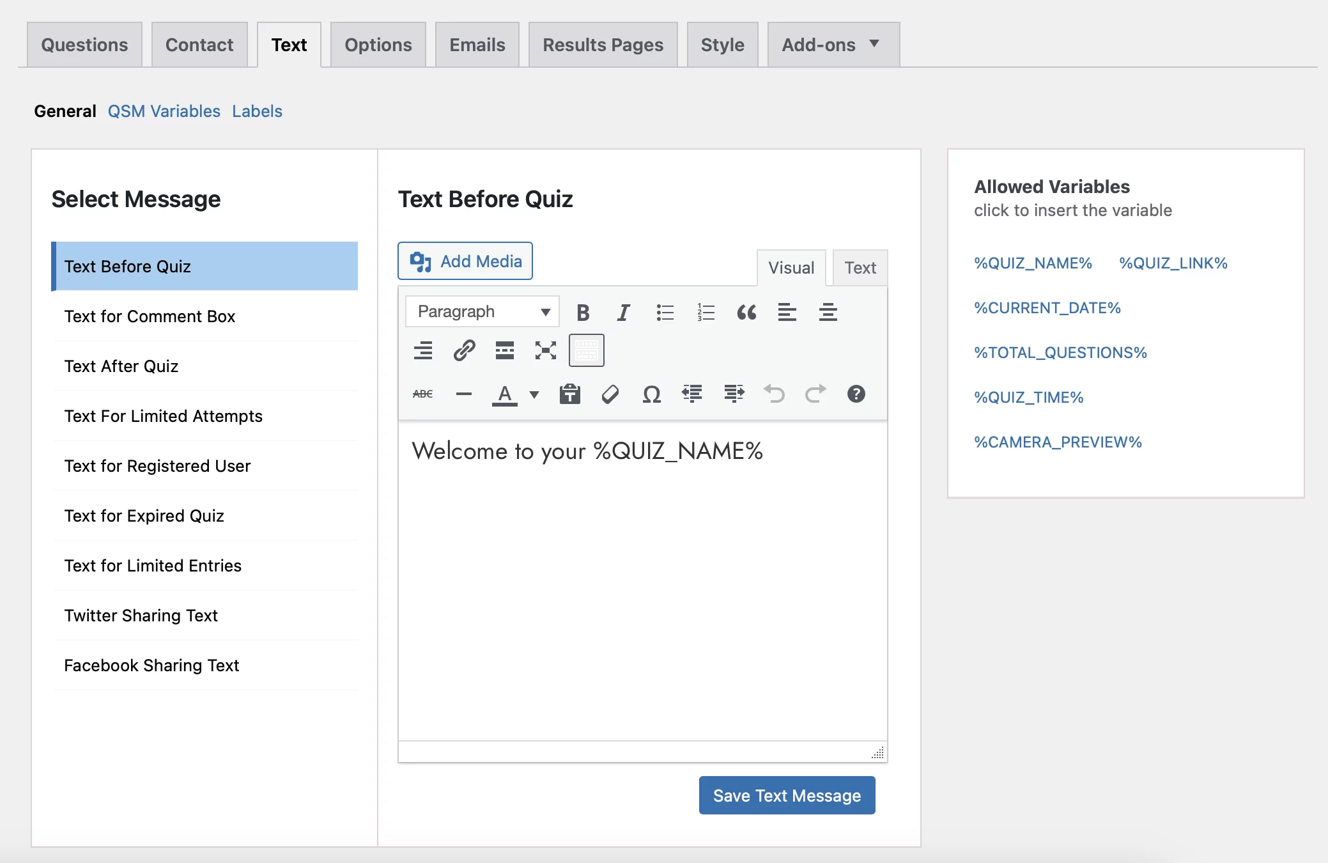Toggle italic formatting in editor
Image resolution: width=1328 pixels, height=863 pixels.
[623, 312]
